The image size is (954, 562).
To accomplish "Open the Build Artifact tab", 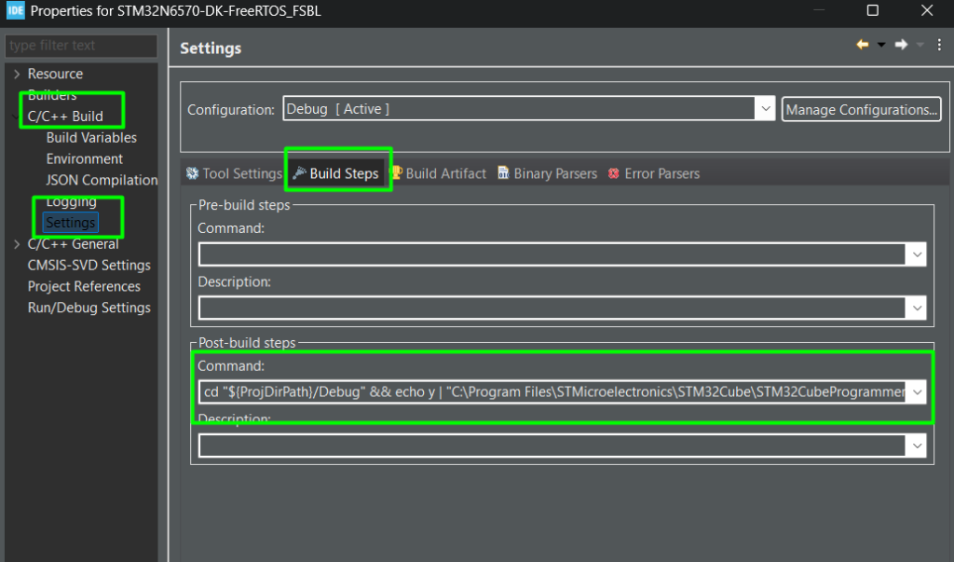I will (438, 173).
